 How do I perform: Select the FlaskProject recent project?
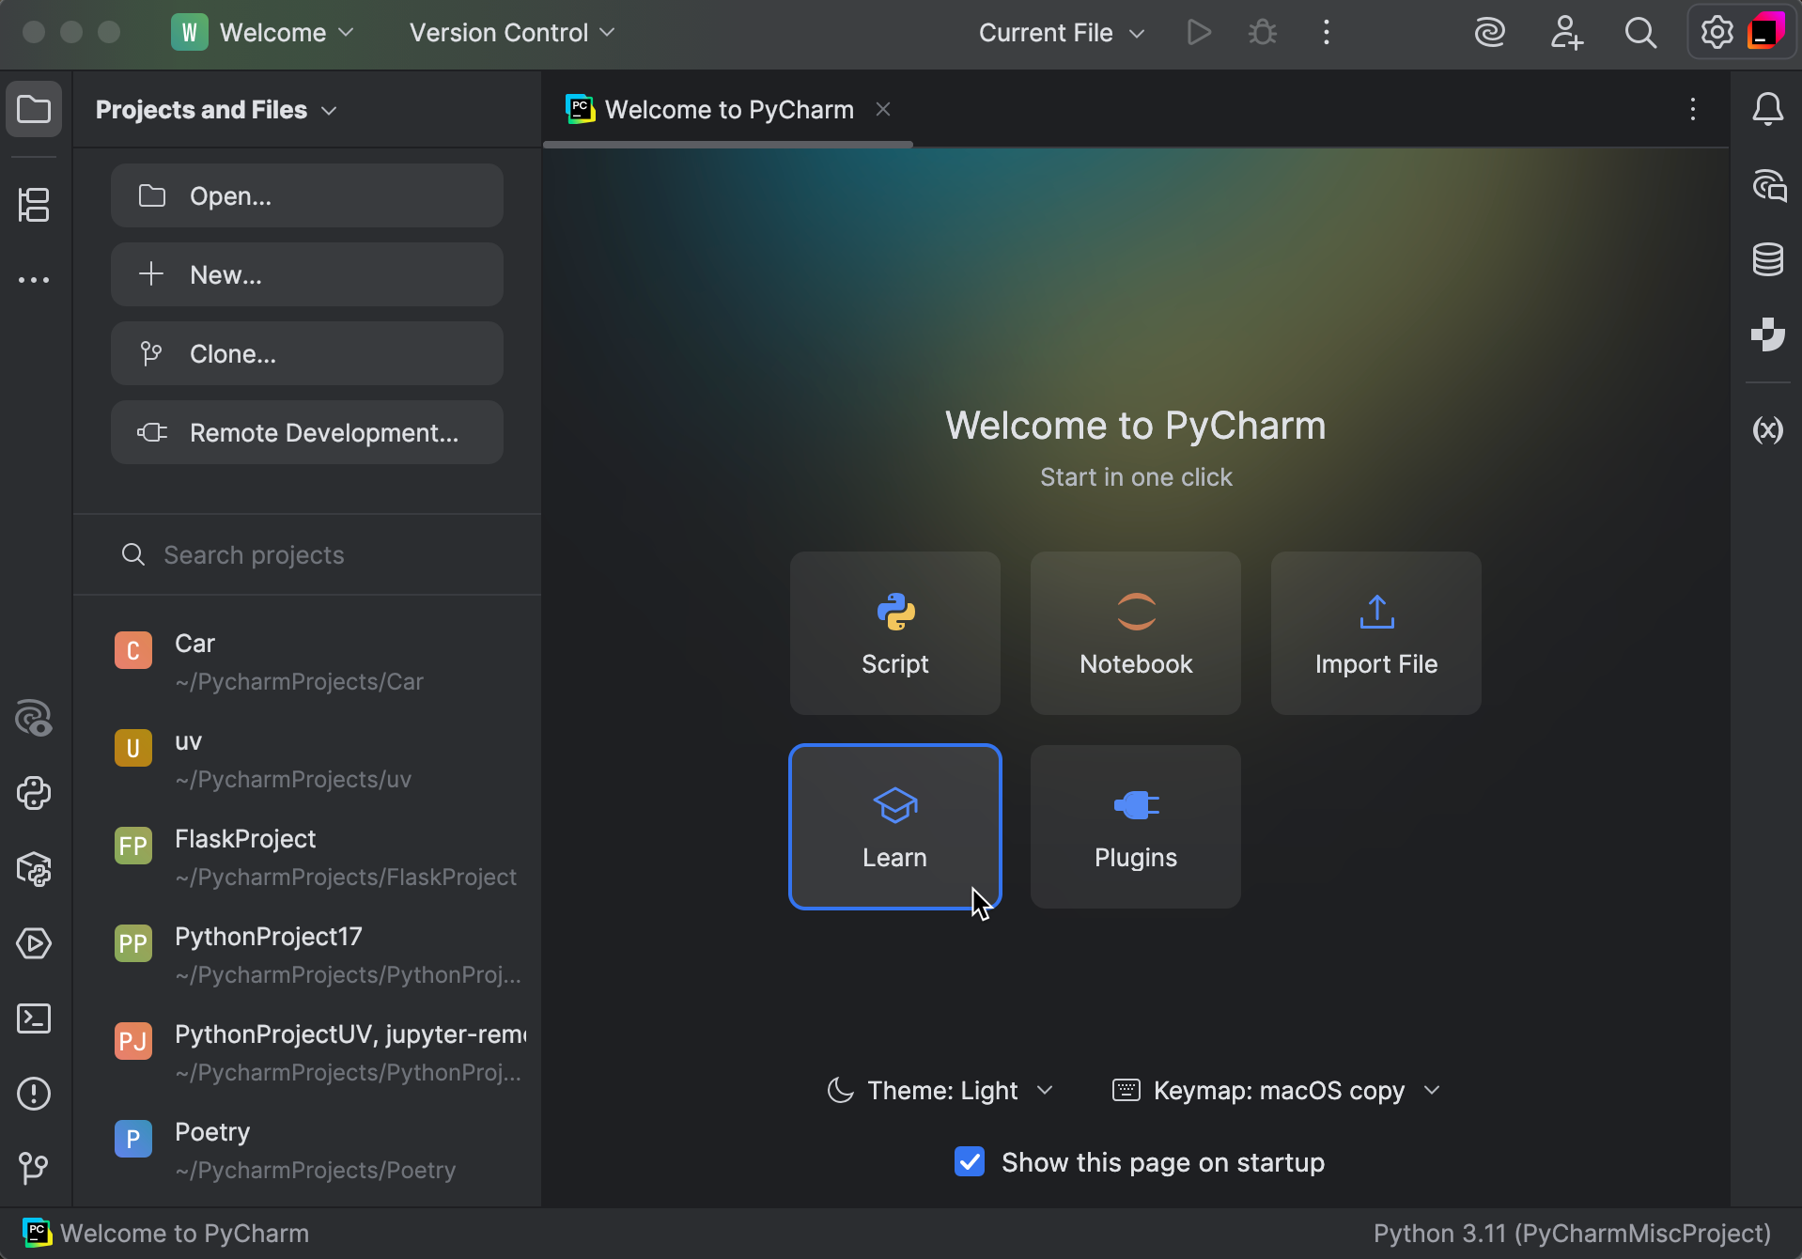310,855
